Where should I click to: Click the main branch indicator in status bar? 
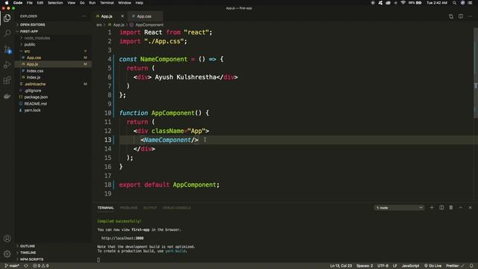pos(13,266)
